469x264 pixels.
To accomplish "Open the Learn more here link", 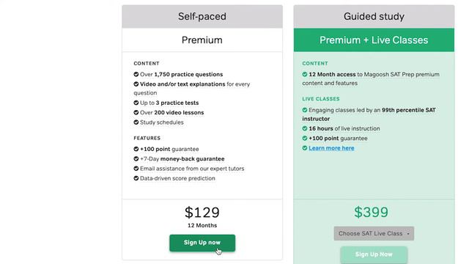I will (331, 148).
